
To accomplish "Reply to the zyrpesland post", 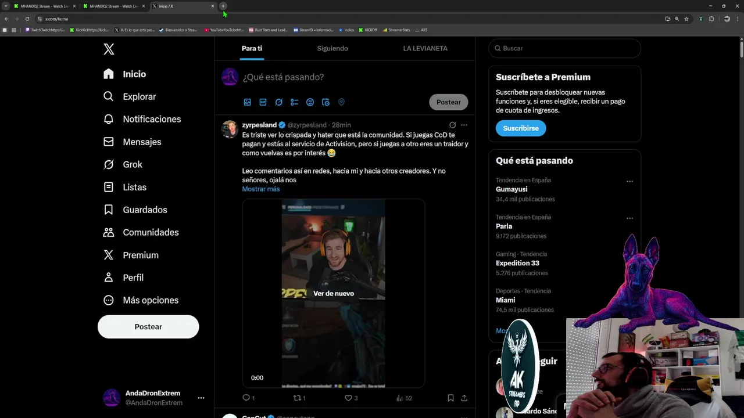I will [x=248, y=398].
